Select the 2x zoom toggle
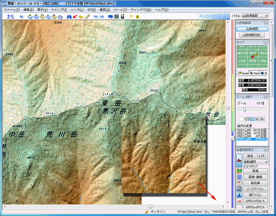Screen dimensions: 276x216 click(x=257, y=119)
